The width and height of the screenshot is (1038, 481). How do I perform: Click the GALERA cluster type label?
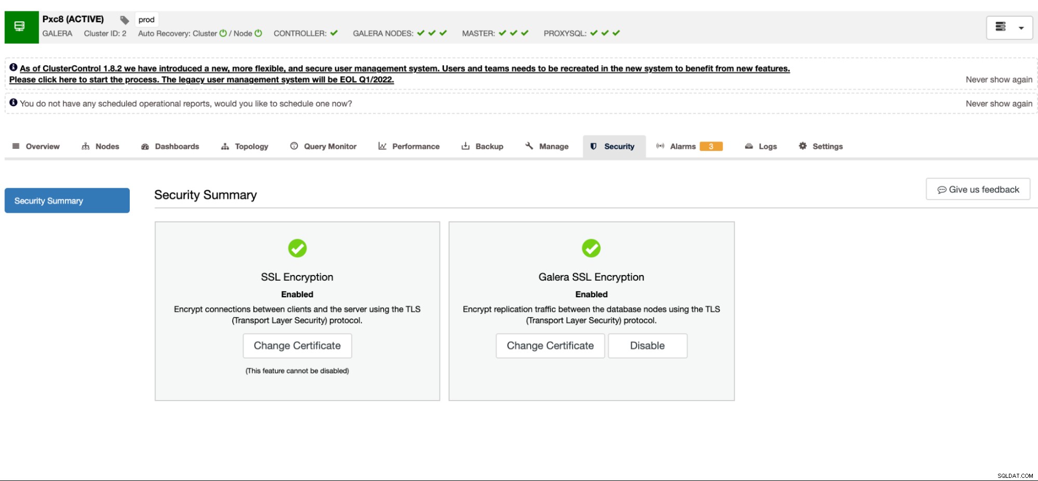tap(57, 33)
